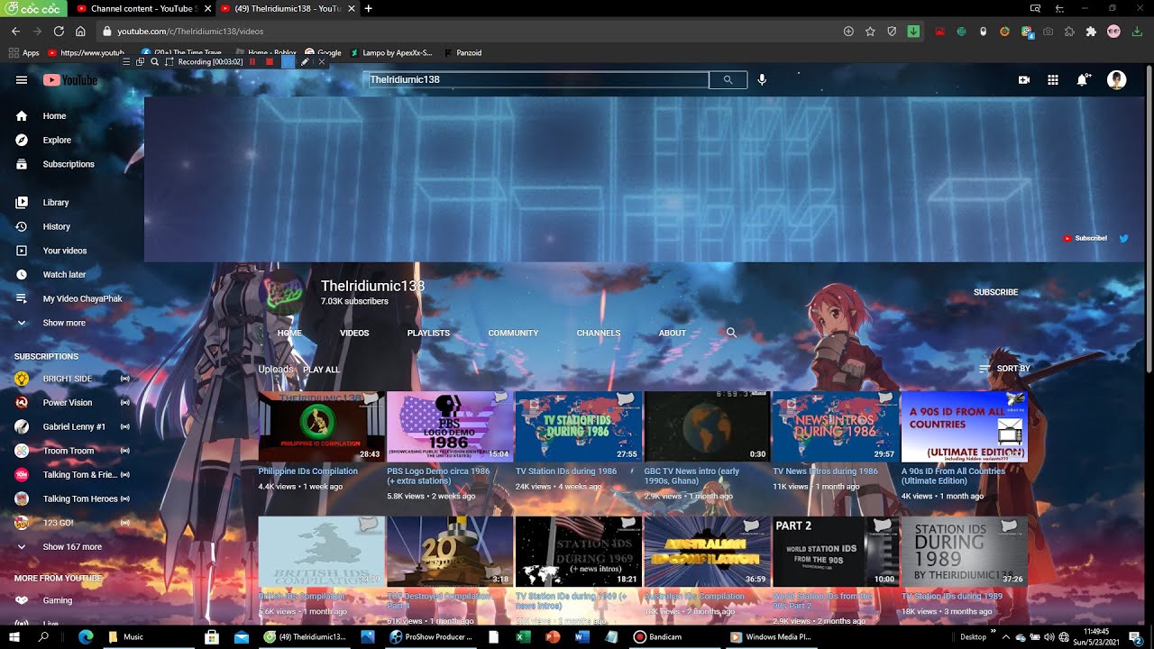
Task: Open the YouTube guide hamburger menu
Action: pos(22,80)
